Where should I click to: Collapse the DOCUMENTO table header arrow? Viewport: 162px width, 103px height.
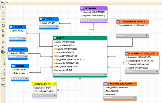pos(55,84)
